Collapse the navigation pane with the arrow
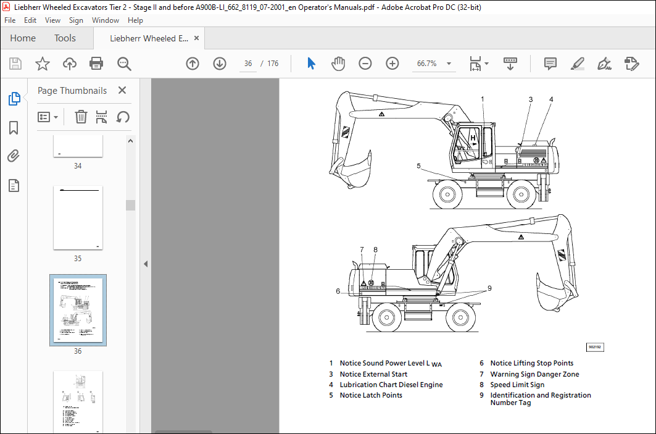 coord(146,264)
